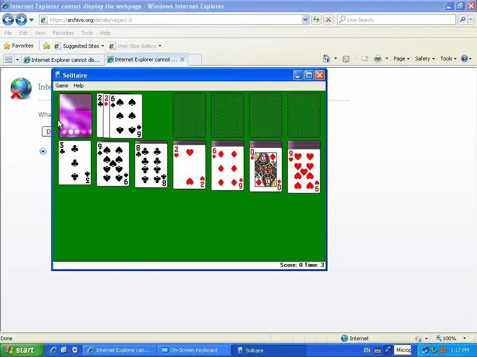Screen dimensions: 477x357
Task: Expand the address bar URL history dropdown
Action: 305,20
